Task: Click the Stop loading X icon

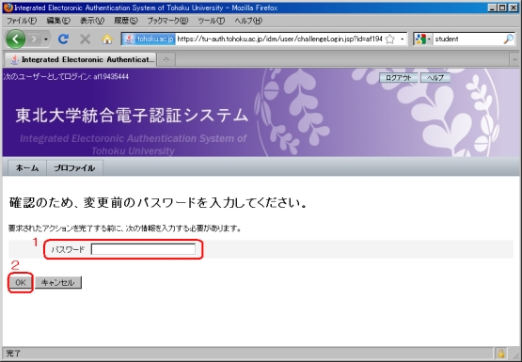Action: tap(86, 39)
